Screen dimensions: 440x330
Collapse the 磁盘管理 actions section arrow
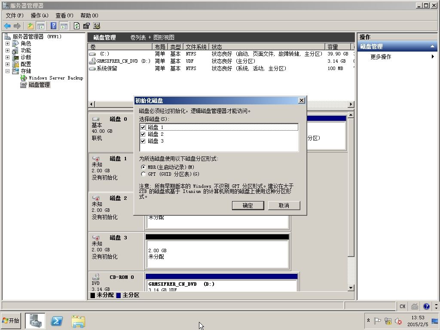(432, 46)
